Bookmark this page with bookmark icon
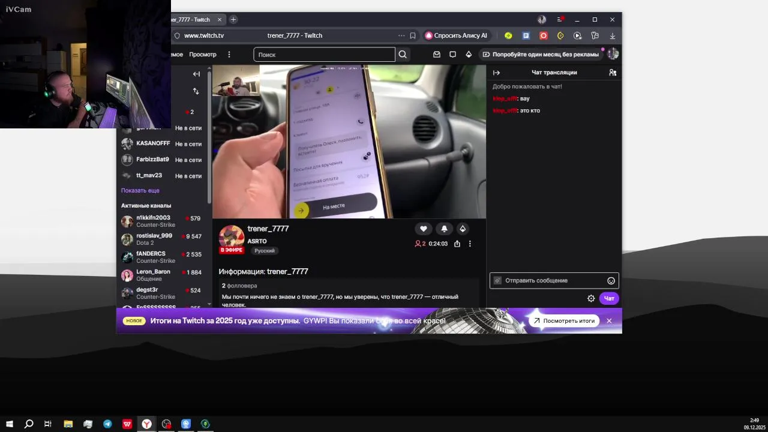This screenshot has height=432, width=768. click(413, 36)
